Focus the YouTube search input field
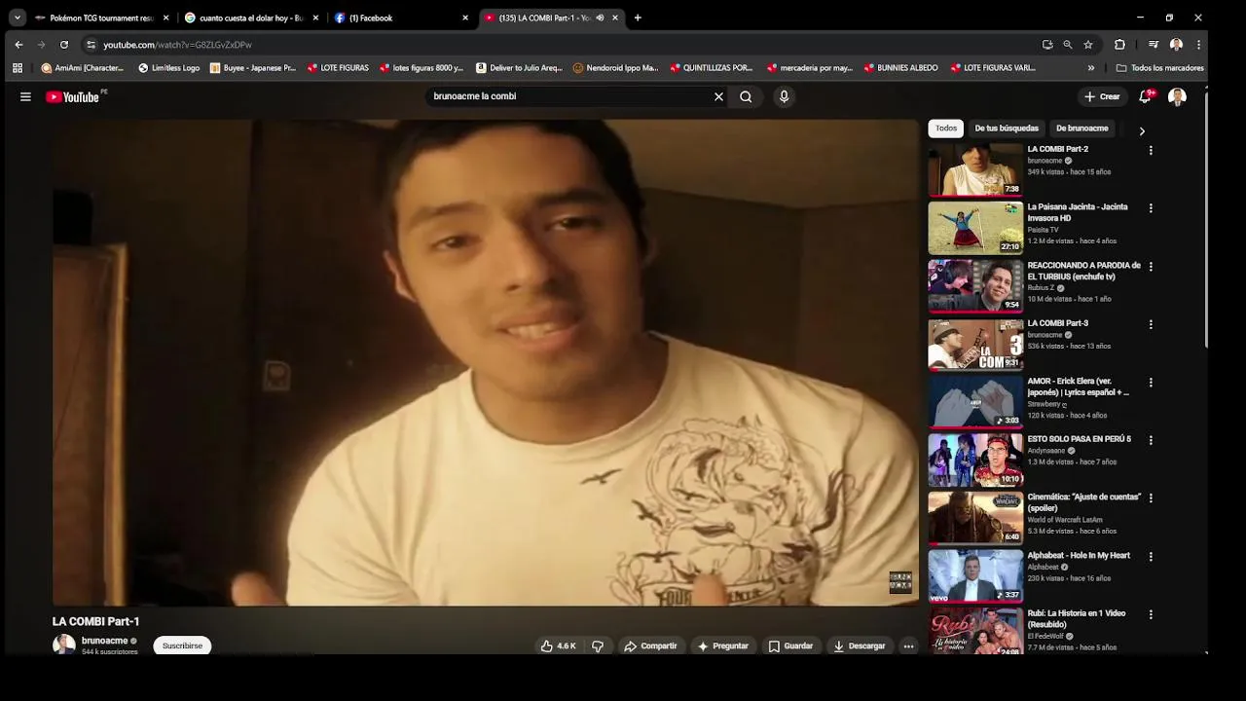 pos(569,96)
